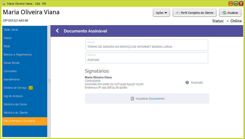
Task: Click the PDF icon in Visualizar Documento
Action: tap(132, 99)
